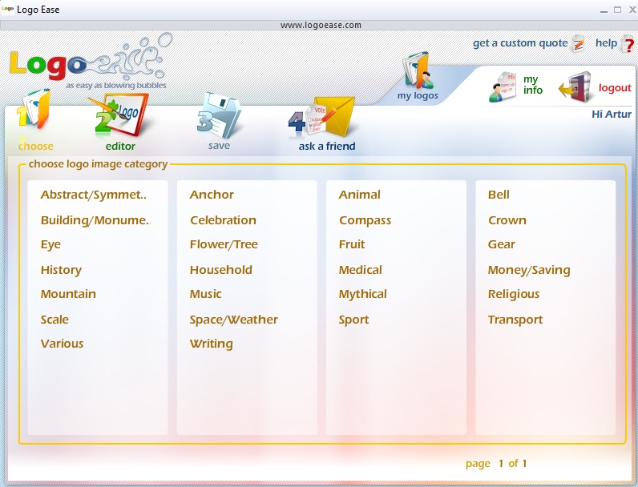
Task: Click the custom quote pencil icon
Action: (x=579, y=45)
